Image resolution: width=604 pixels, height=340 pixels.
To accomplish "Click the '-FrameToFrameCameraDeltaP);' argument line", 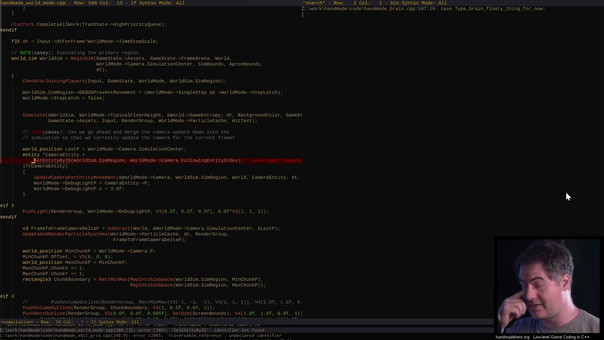I will pos(148,239).
